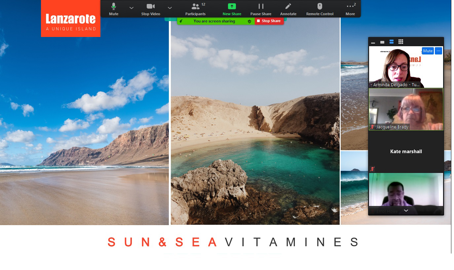Click the green shield security icon

[249, 21]
